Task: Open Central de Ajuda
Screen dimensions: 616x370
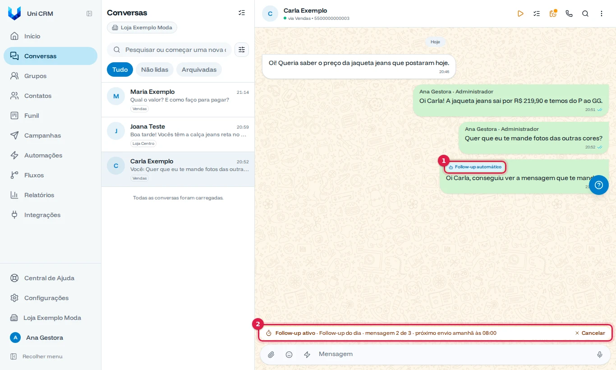Action: 51,278
